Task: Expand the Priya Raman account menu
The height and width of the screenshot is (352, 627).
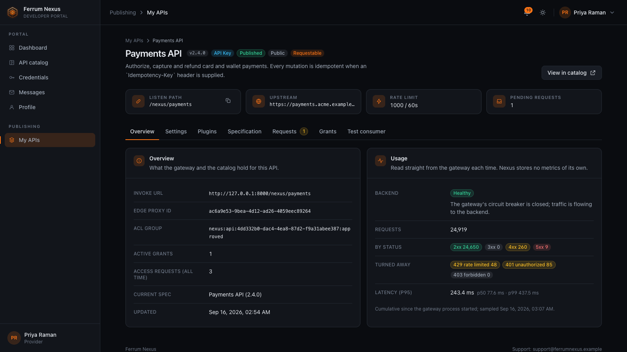Action: 587,13
